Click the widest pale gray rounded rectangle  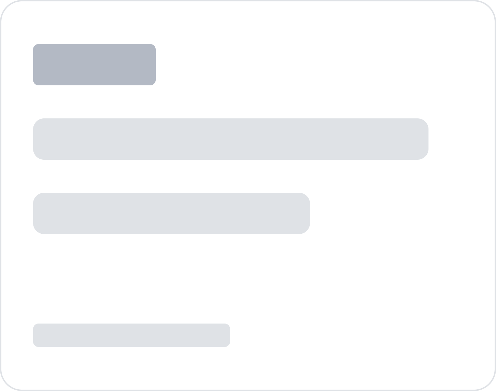click(x=231, y=139)
